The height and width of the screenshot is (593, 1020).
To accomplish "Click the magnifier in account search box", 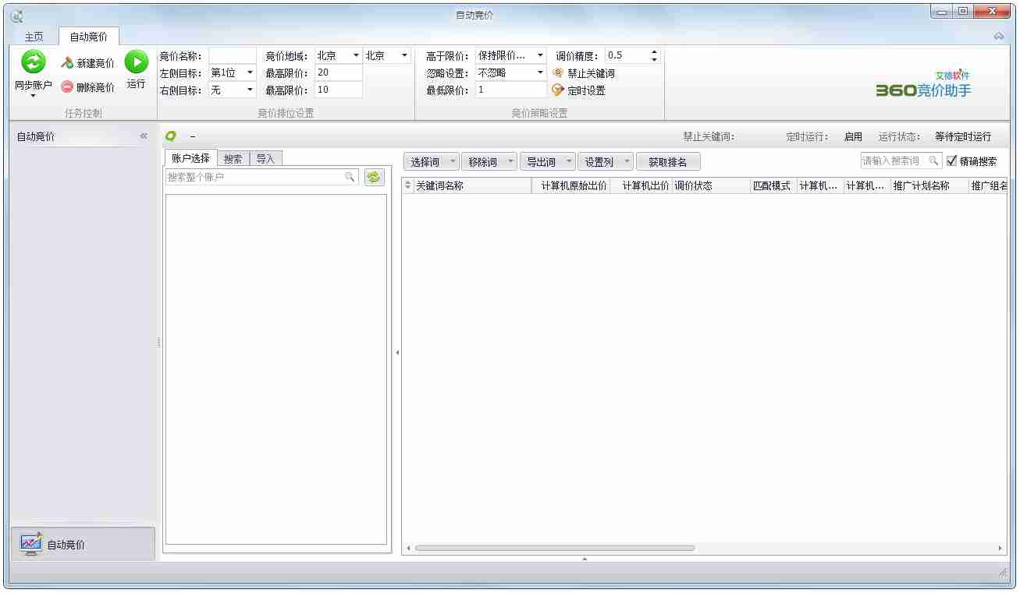I will point(350,178).
